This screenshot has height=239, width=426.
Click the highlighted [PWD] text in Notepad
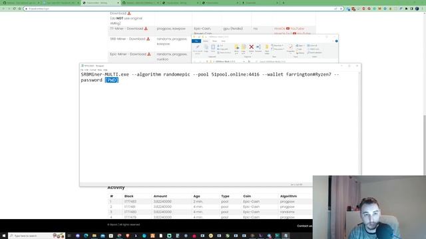tap(112, 80)
